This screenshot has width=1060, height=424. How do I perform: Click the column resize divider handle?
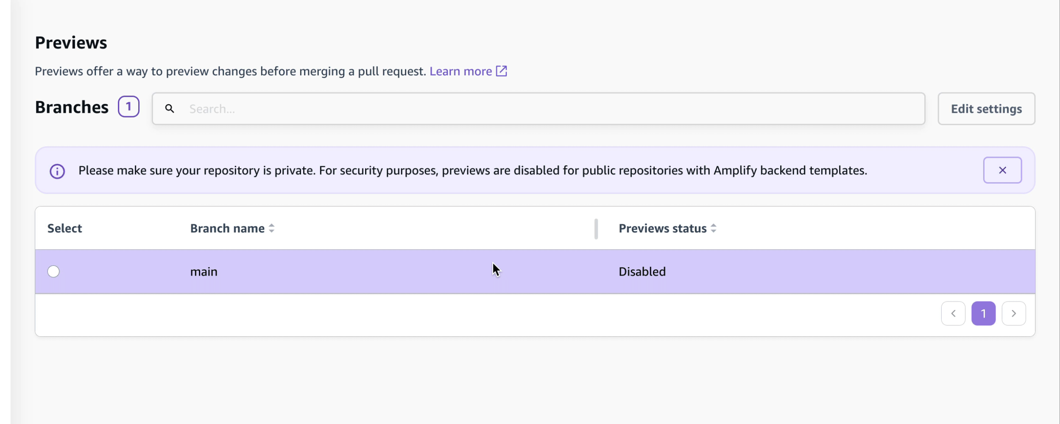(x=596, y=229)
